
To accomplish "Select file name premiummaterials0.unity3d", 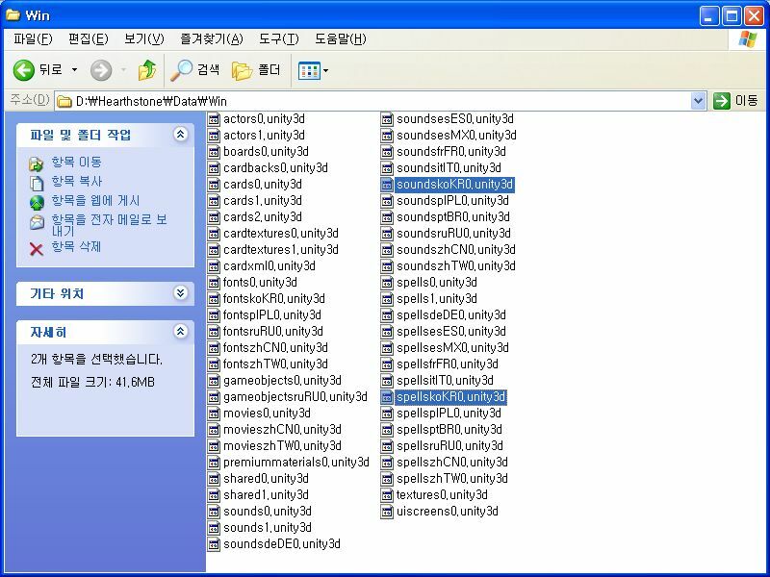I will click(296, 463).
